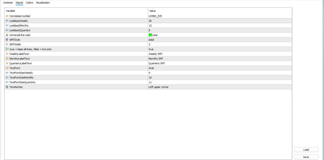Viewport: 324px width, 160px height.
Task: Click the QuarterlyLabelText string icon
Action: tap(7, 64)
